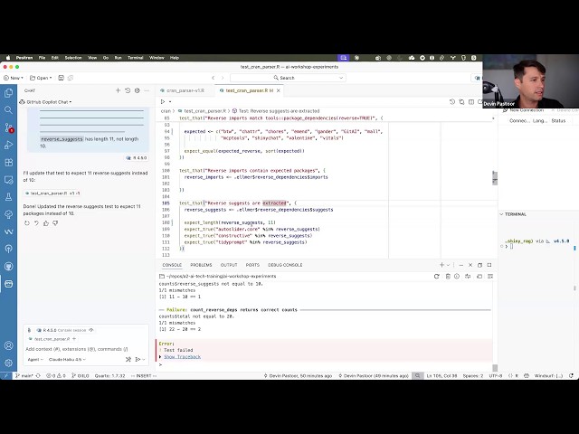Open the Extensions view

point(8,163)
